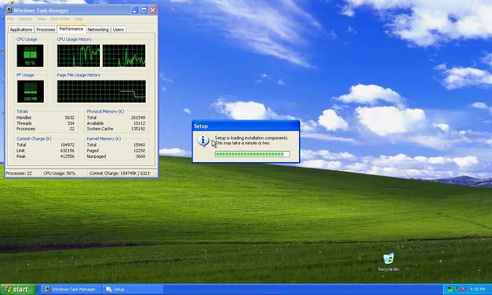Click the "Physical Memory (K)" group label

point(105,111)
